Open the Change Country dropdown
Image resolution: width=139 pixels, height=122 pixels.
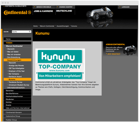click(65, 7)
